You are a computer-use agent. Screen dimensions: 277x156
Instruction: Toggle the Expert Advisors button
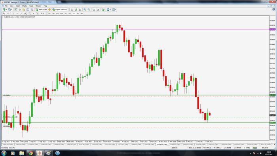[59, 10]
